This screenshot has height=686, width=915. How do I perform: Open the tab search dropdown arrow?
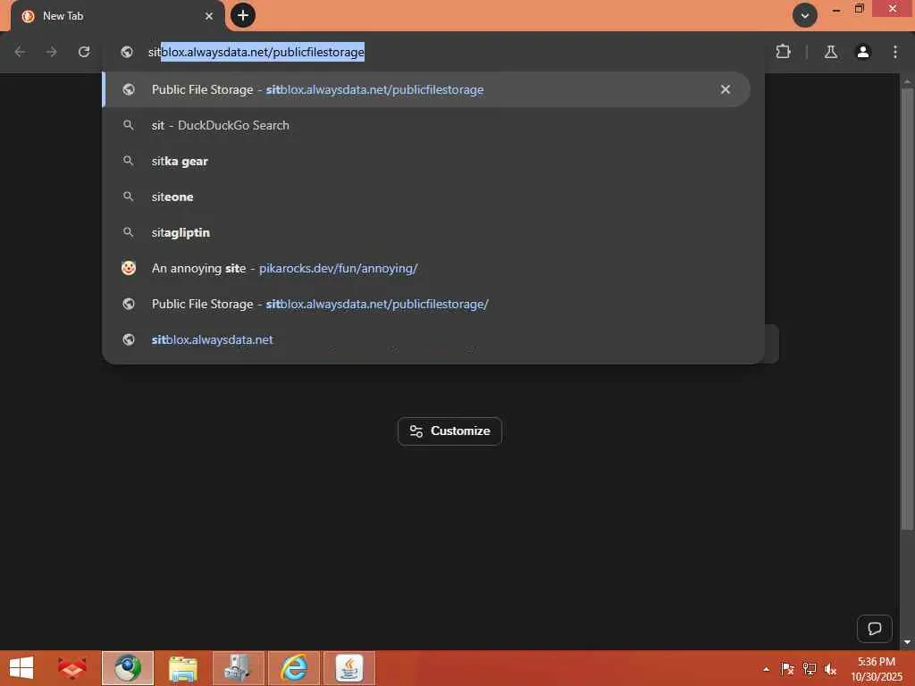coord(804,15)
